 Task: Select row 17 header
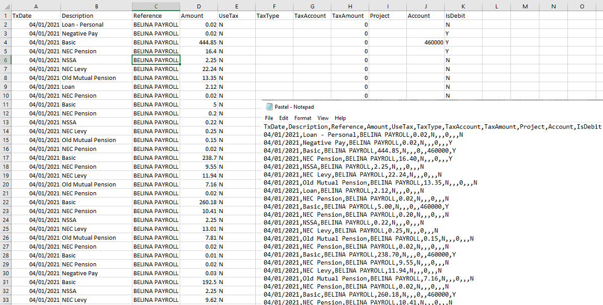point(5,158)
